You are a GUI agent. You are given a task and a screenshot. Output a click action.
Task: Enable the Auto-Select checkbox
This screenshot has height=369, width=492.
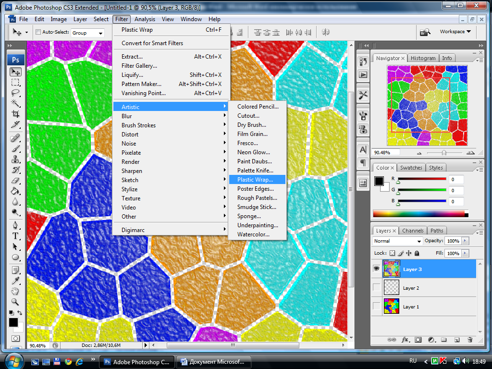pyautogui.click(x=38, y=32)
